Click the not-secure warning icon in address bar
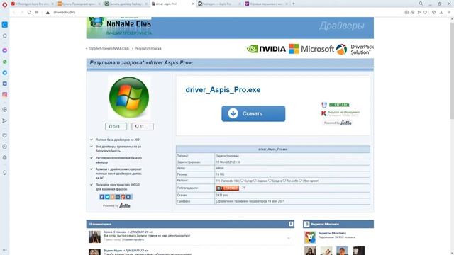 pyautogui.click(x=48, y=13)
